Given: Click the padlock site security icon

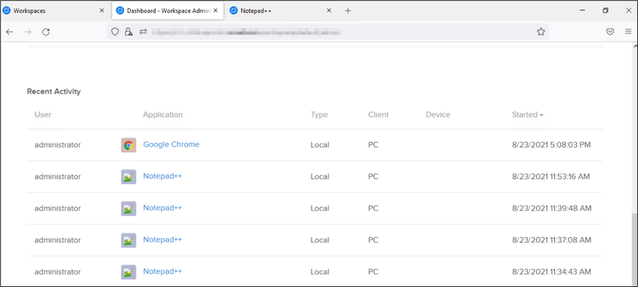Looking at the screenshot, I should tap(129, 31).
